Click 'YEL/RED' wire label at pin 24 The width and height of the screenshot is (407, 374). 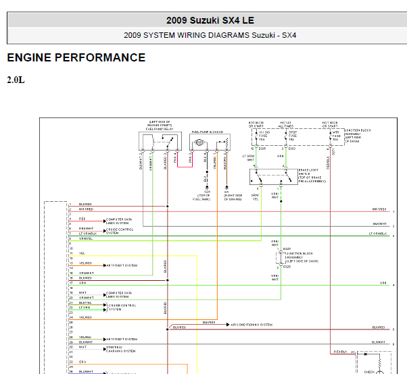tap(85, 317)
